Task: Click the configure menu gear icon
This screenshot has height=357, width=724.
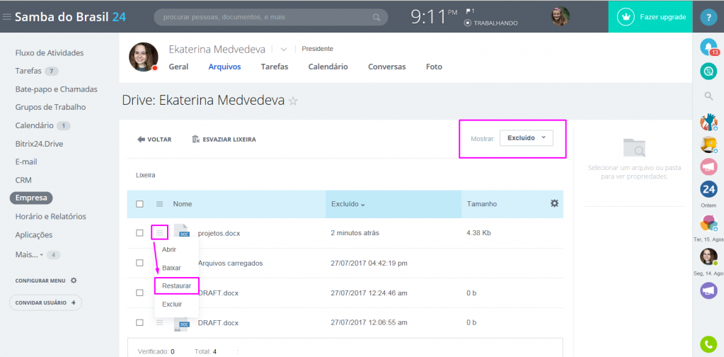Action: coord(74,280)
